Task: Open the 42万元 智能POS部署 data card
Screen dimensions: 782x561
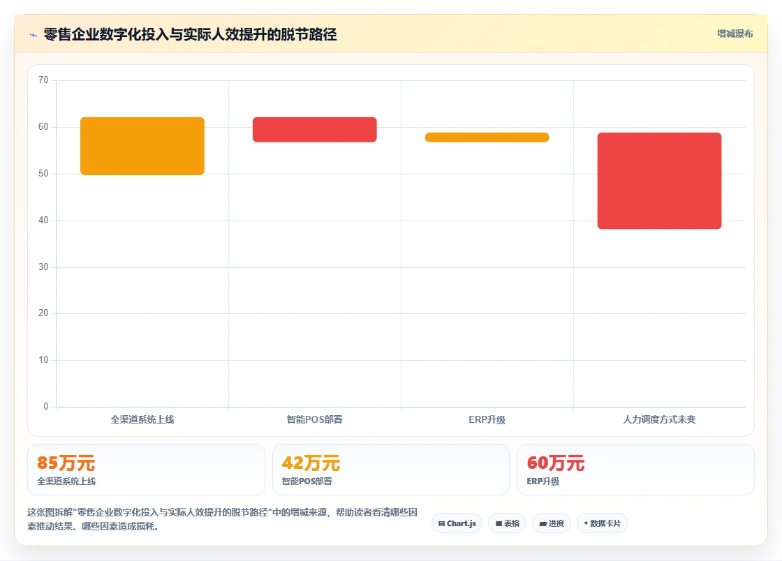Action: tap(391, 470)
